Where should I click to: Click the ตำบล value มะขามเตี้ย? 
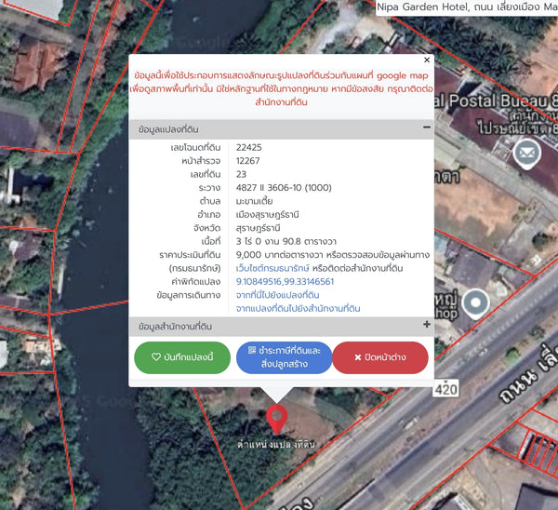pos(254,201)
